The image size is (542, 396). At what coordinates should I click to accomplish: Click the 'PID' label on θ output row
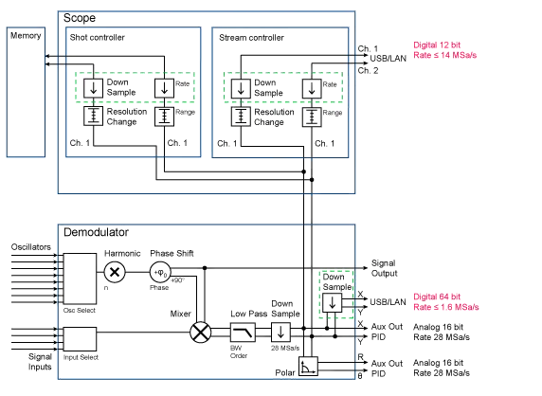pyautogui.click(x=378, y=374)
